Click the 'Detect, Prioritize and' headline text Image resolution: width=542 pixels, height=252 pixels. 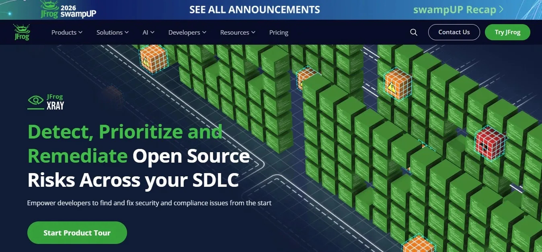coord(125,132)
